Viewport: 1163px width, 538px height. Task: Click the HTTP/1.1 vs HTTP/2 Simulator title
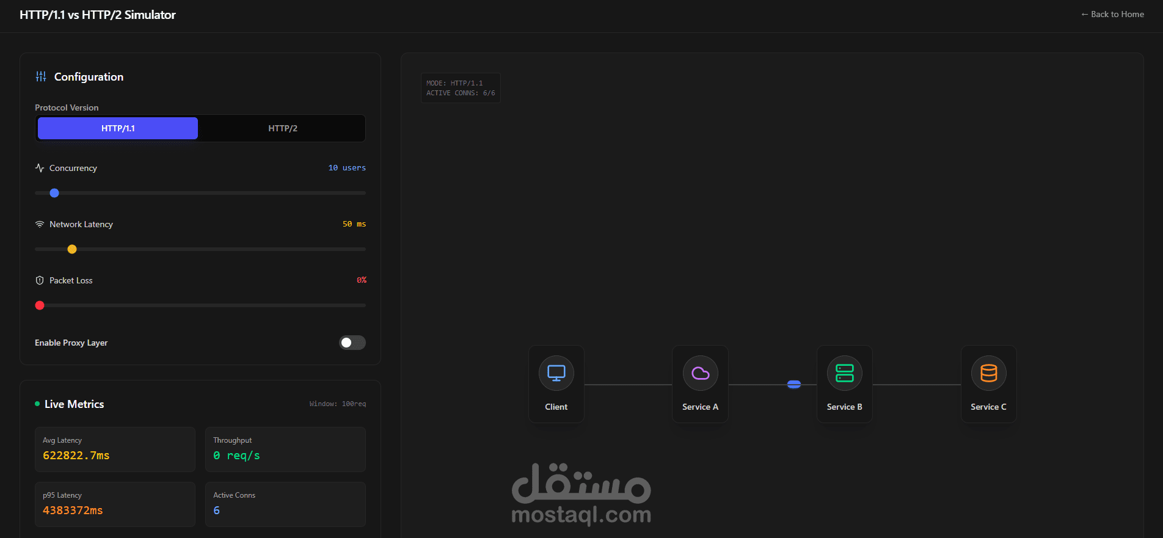click(x=98, y=15)
